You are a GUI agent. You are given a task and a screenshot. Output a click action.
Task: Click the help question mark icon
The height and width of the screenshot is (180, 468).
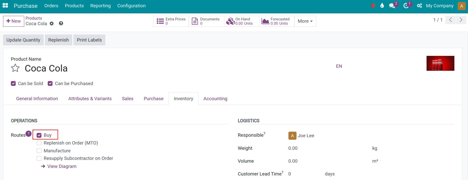pyautogui.click(x=61, y=23)
